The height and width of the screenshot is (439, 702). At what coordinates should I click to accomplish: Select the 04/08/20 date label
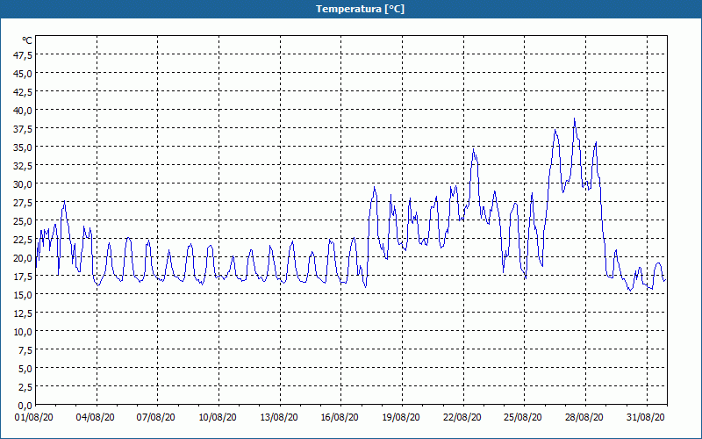click(x=95, y=417)
